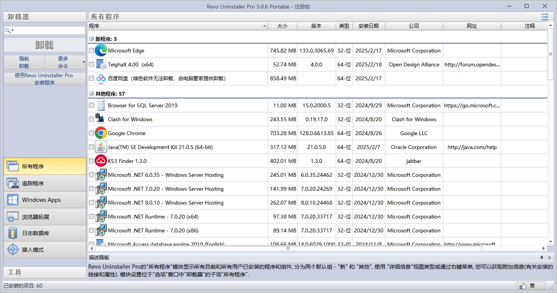Viewport: 557px width, 293px height.
Task: Click the KS3 Finder 1.3.0 icon
Action: click(101, 161)
